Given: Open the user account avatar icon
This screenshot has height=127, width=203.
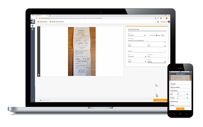Looking at the screenshot, I should point(169,22).
